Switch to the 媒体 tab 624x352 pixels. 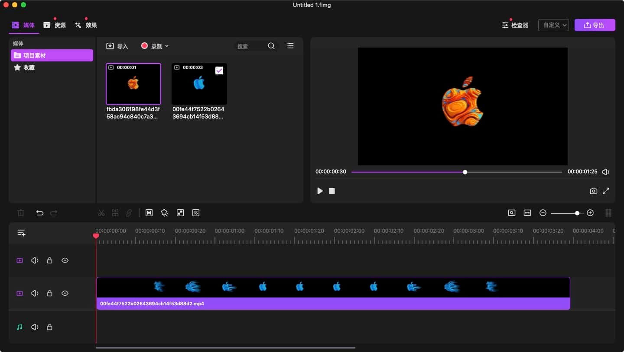[24, 25]
